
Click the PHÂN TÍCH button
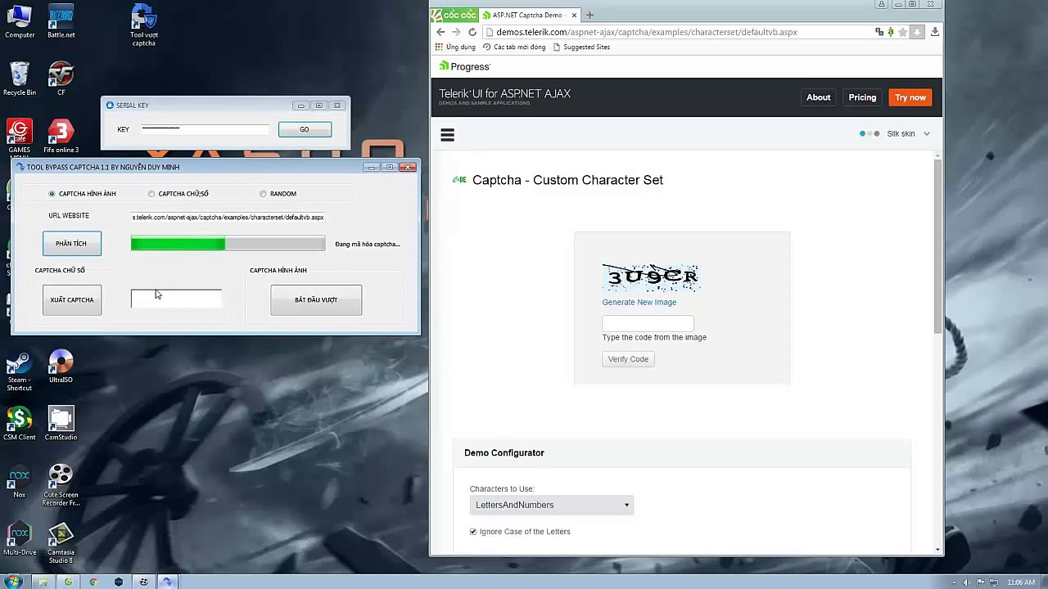(x=72, y=244)
